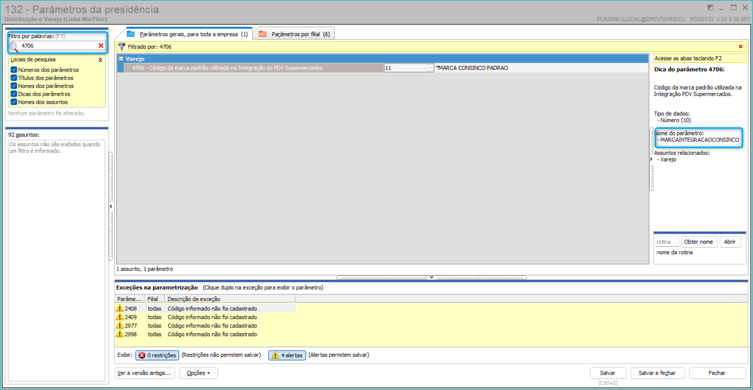
Task: Focus the 'Filtro por palavras' input field
Action: point(58,46)
